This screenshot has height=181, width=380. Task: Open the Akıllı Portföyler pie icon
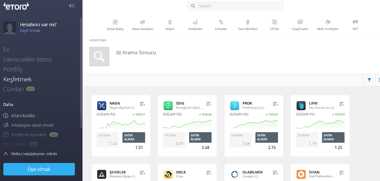[328, 22]
